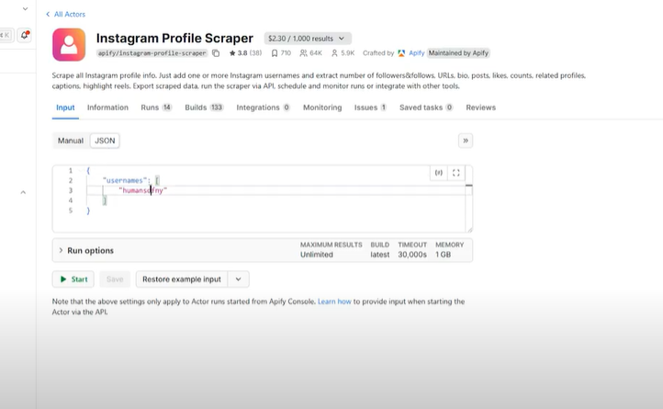The width and height of the screenshot is (663, 409).
Task: Switch to the Integrations tab
Action: 263,108
